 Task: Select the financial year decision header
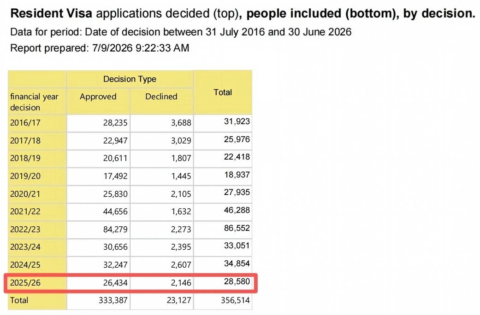pos(34,102)
